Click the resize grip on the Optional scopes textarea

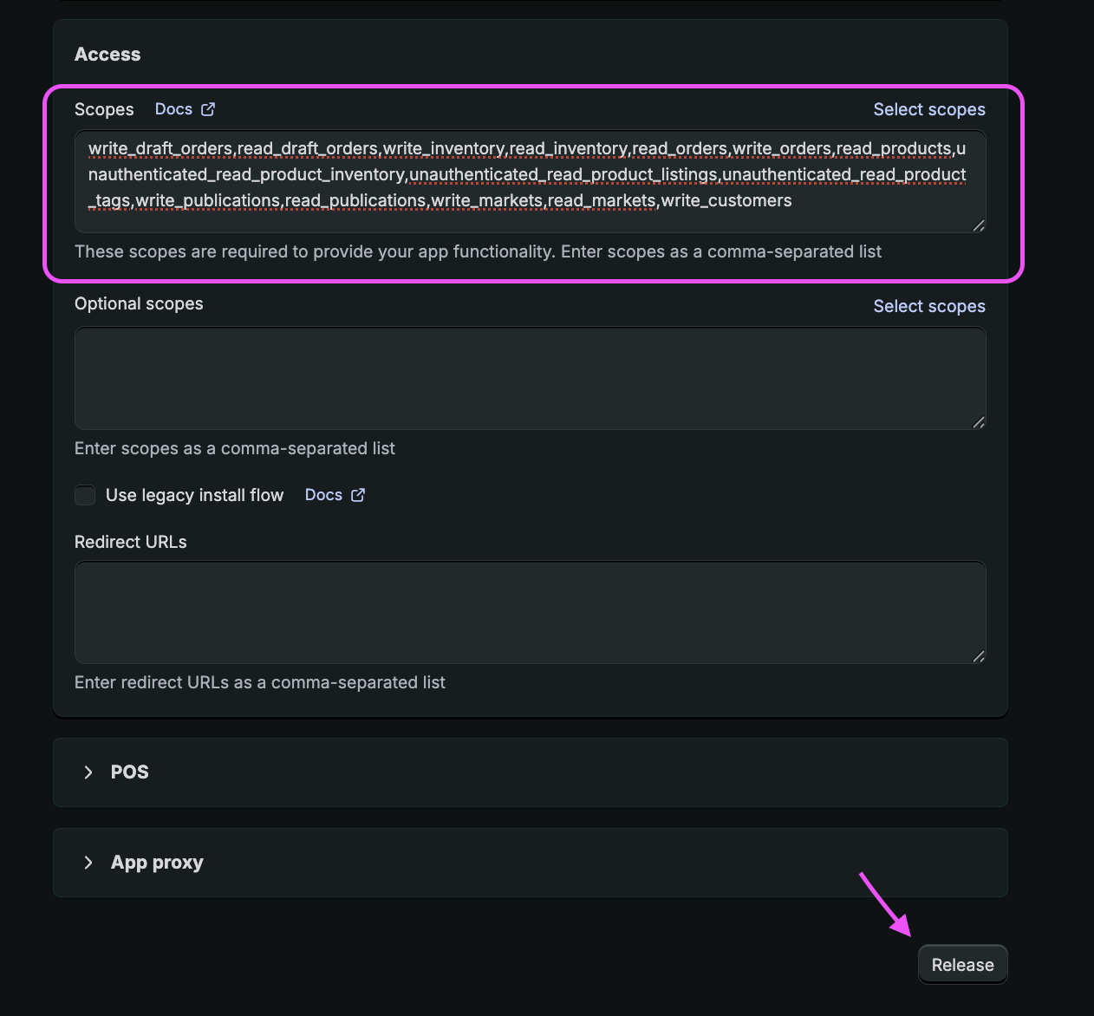(980, 423)
